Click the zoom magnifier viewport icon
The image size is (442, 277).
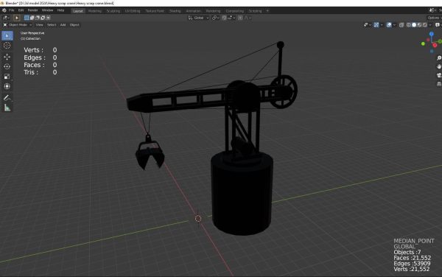pyautogui.click(x=439, y=58)
